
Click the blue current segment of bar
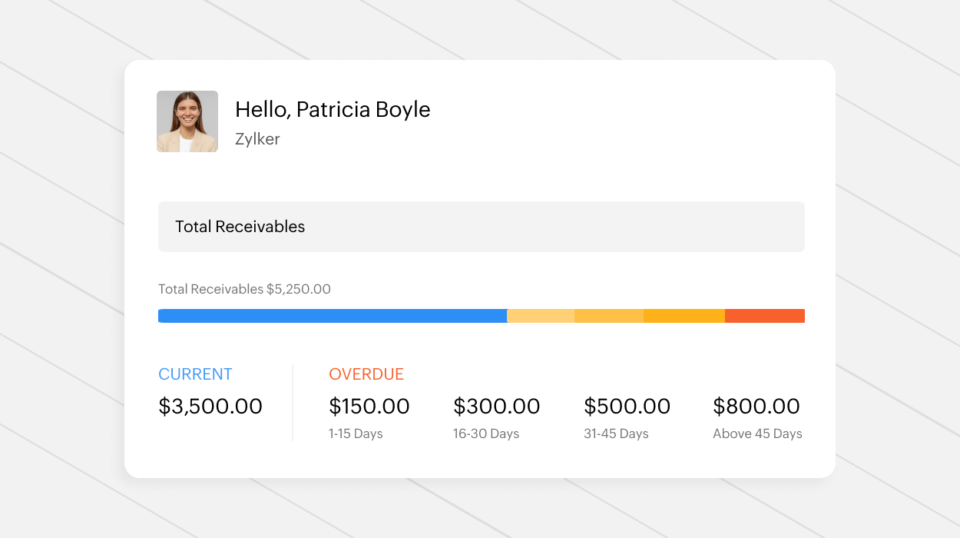pyautogui.click(x=332, y=316)
